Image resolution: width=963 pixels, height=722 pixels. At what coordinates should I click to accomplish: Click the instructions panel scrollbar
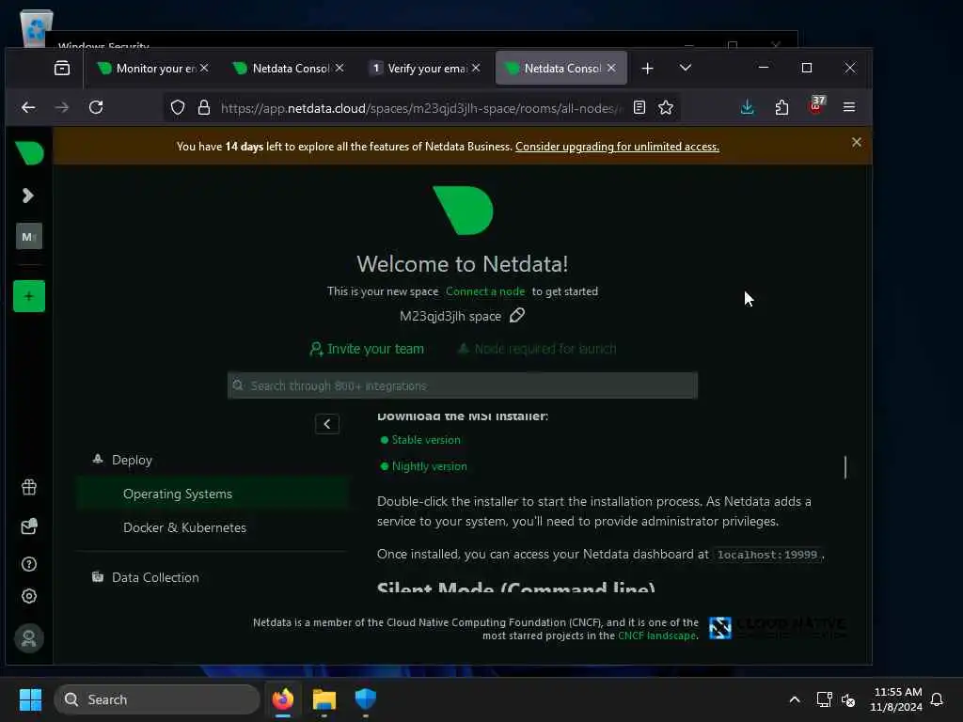click(x=845, y=467)
